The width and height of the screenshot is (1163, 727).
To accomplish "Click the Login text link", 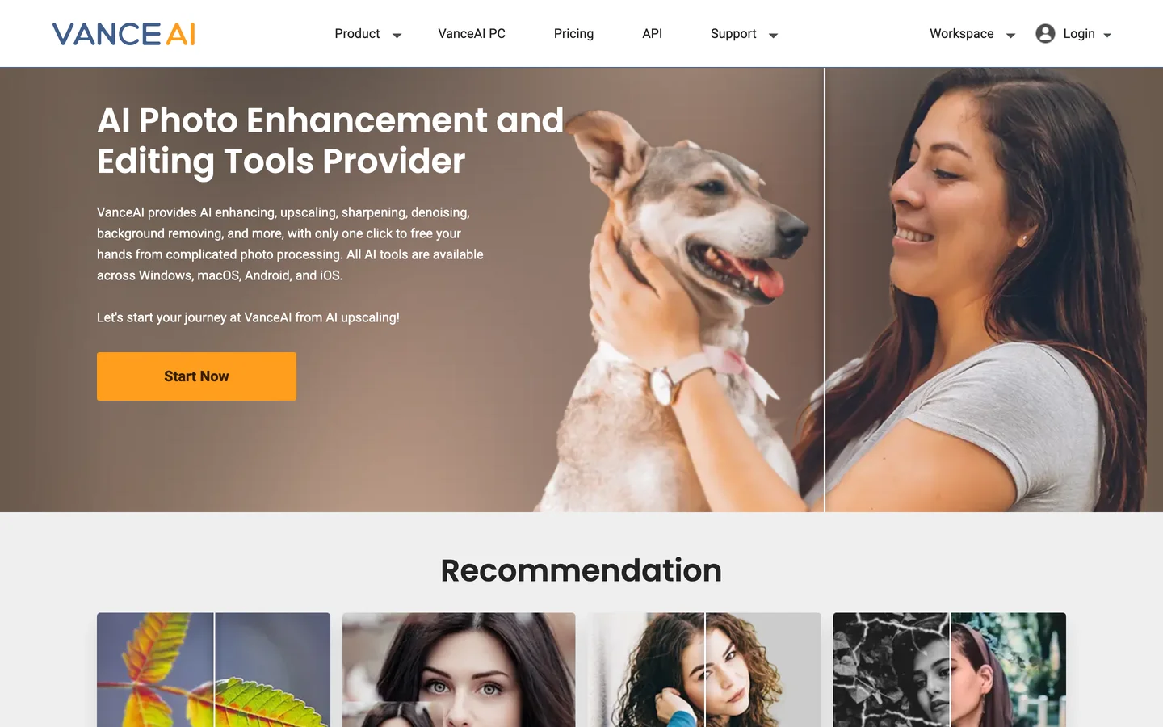I will (x=1079, y=34).
